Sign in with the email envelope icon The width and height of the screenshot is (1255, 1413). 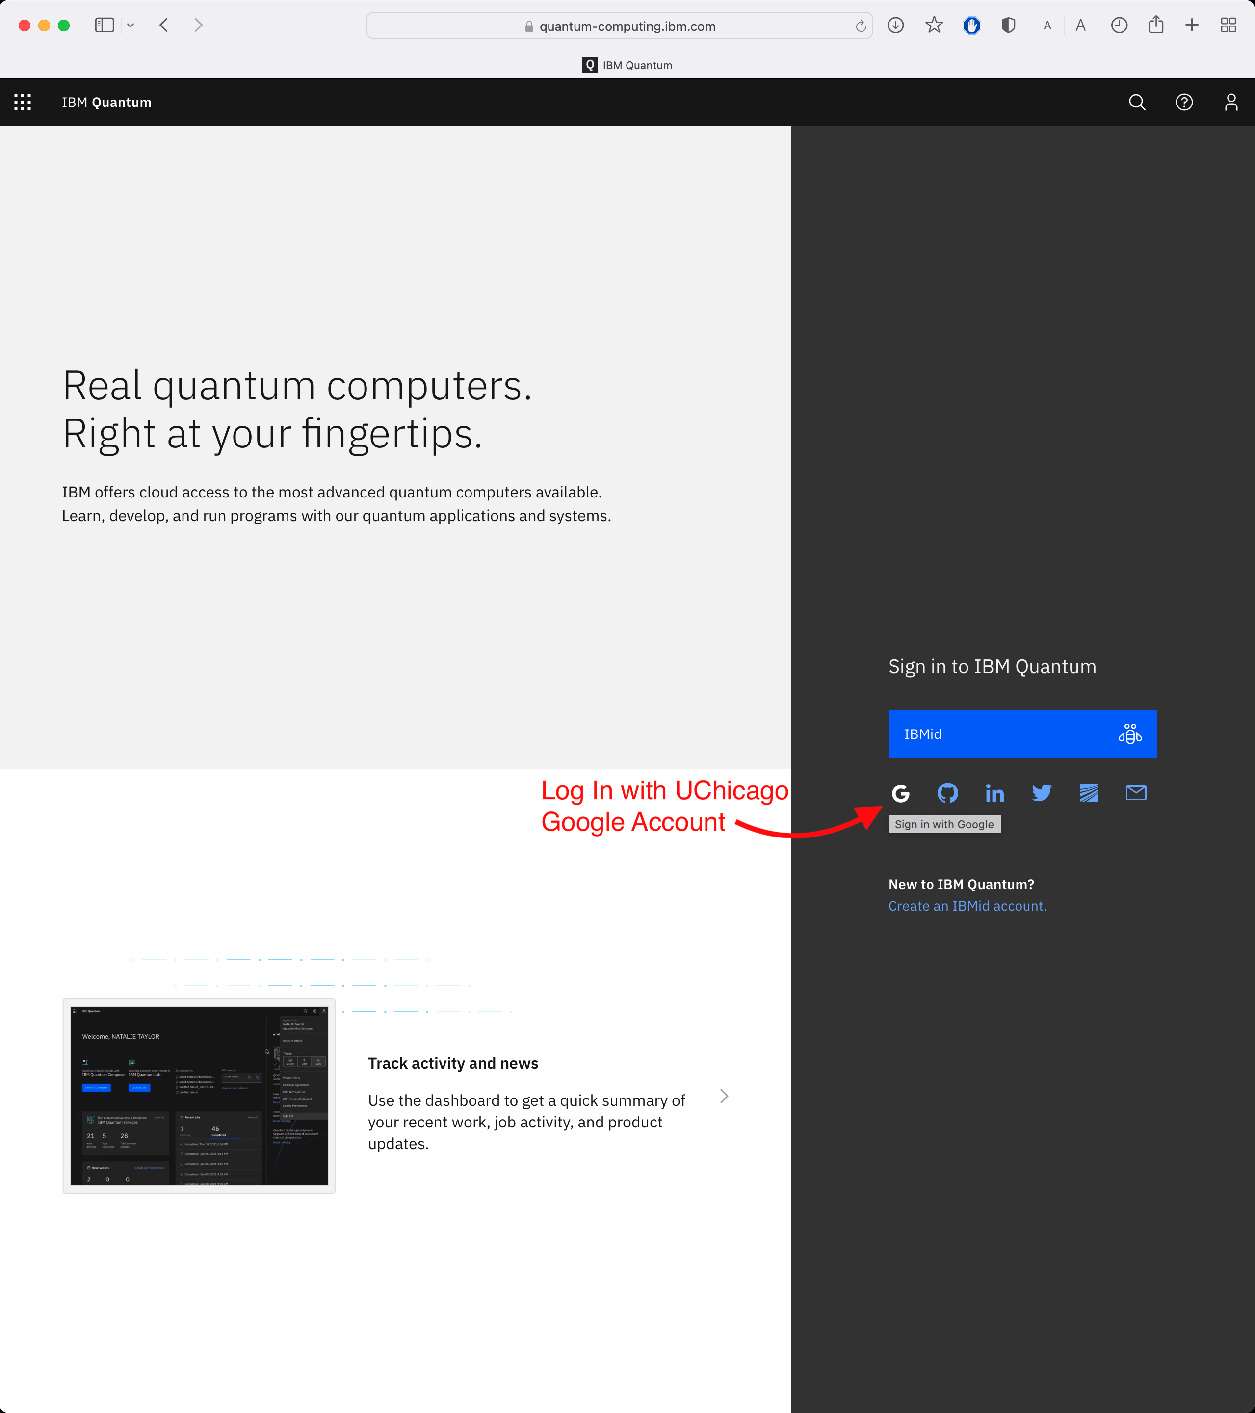pyautogui.click(x=1135, y=793)
